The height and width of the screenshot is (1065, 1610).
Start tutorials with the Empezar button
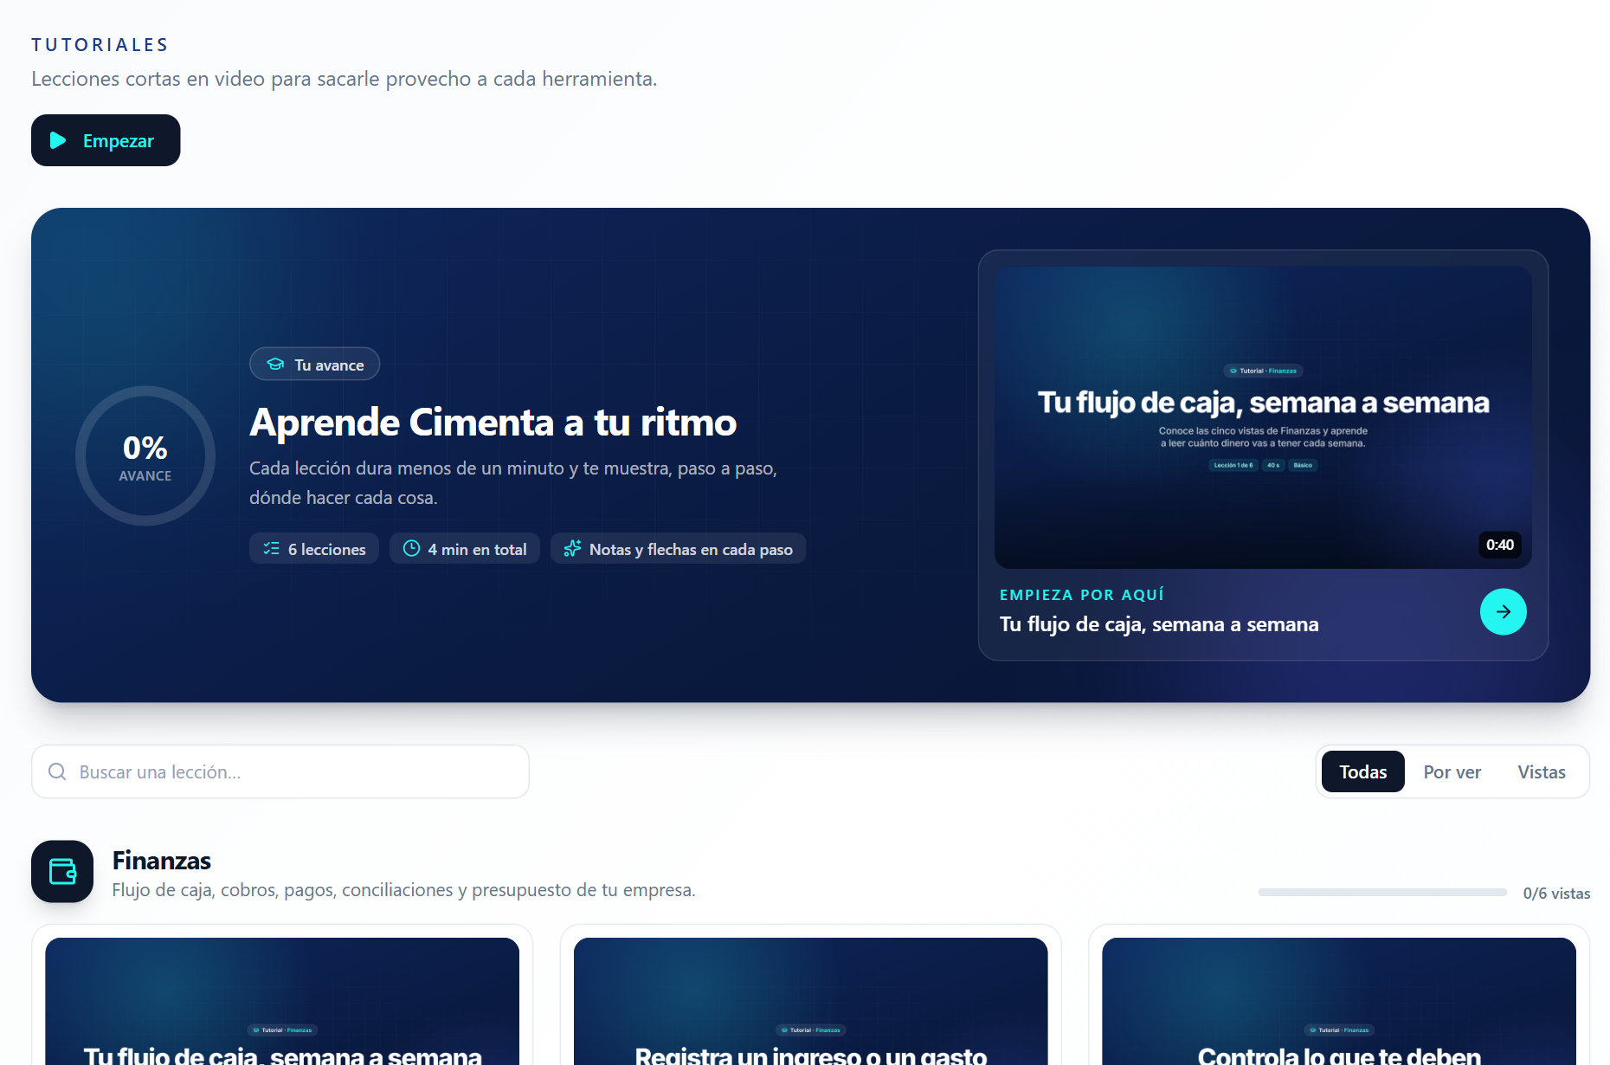pyautogui.click(x=106, y=140)
